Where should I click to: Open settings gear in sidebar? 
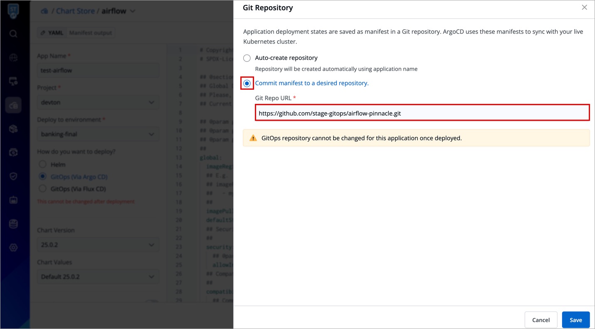[13, 248]
